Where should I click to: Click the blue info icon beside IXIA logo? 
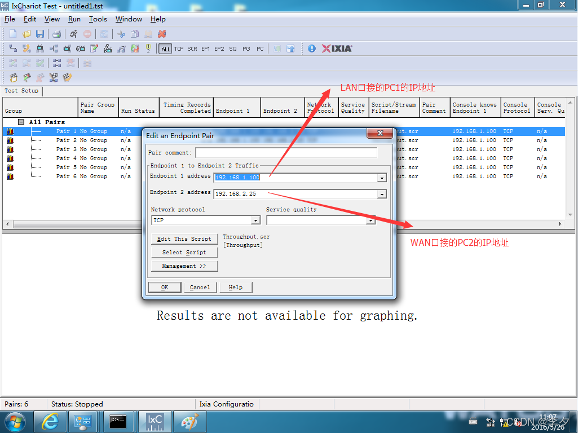(312, 49)
